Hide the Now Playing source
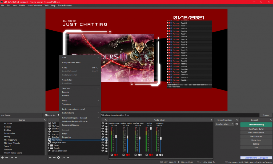Screen dimensions: 273x164 103,140
